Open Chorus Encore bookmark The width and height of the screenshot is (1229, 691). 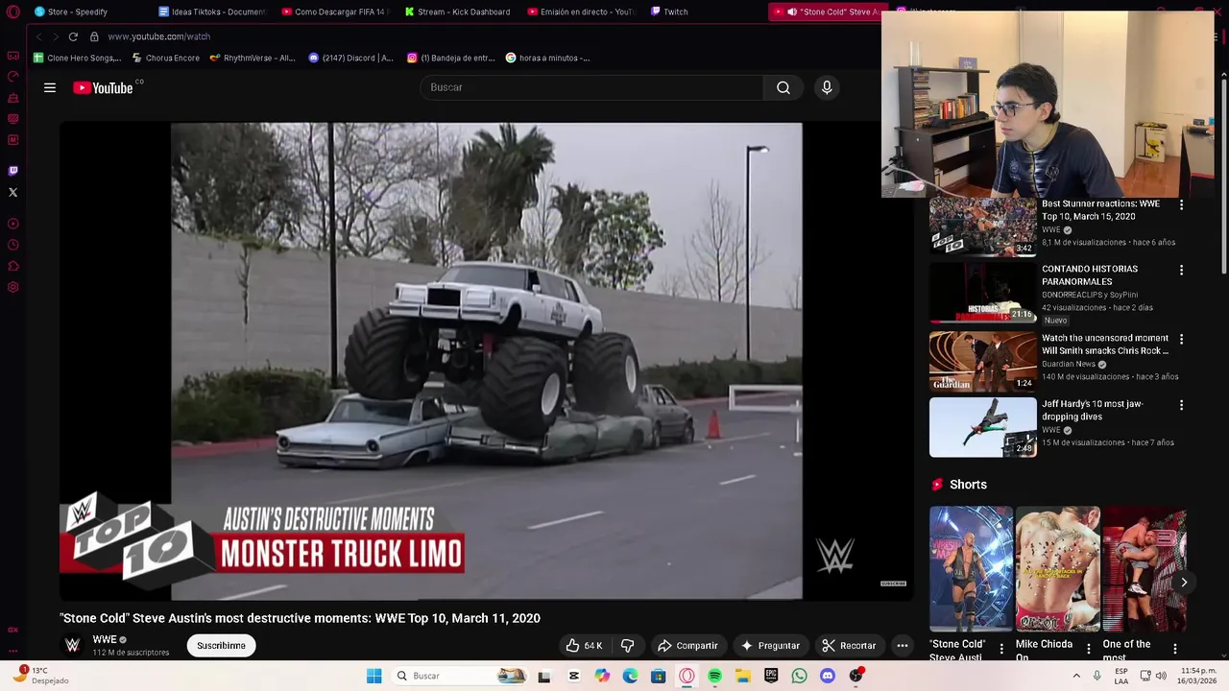pos(166,58)
